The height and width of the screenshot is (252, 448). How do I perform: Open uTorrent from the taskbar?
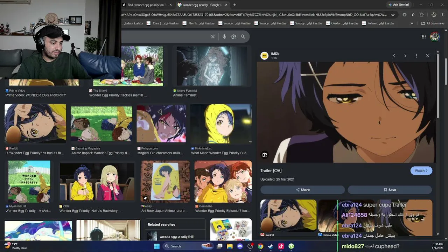291,246
